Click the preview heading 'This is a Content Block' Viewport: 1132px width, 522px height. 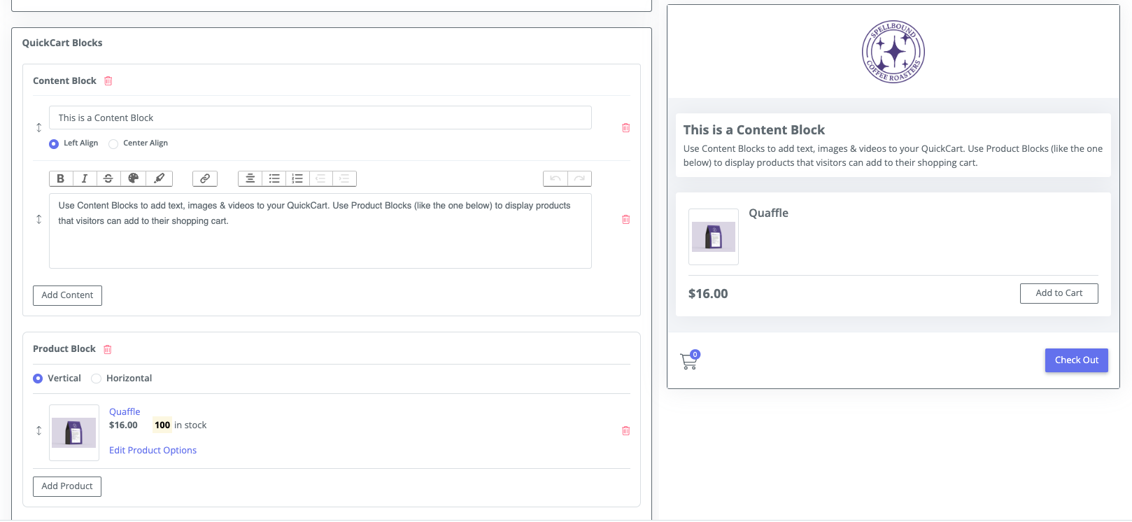click(x=754, y=130)
